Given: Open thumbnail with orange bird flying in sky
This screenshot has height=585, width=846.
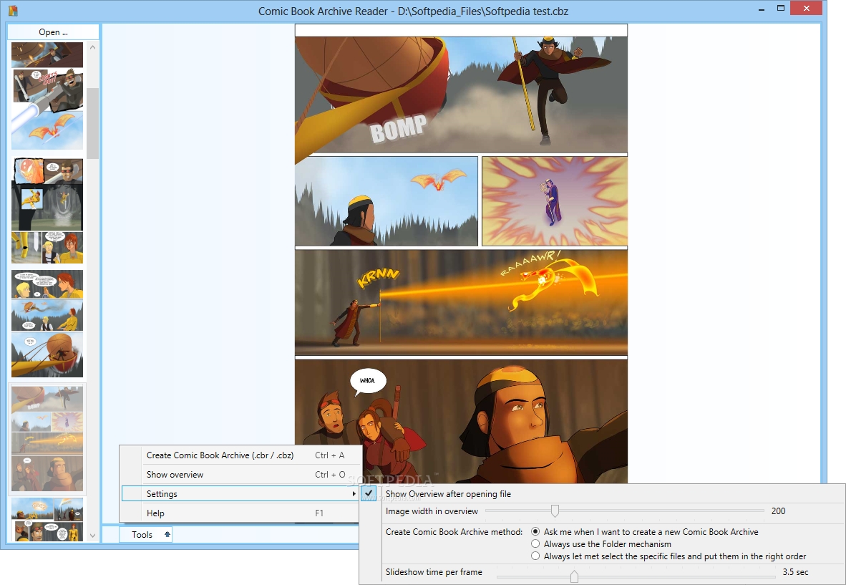Looking at the screenshot, I should tap(47, 110).
